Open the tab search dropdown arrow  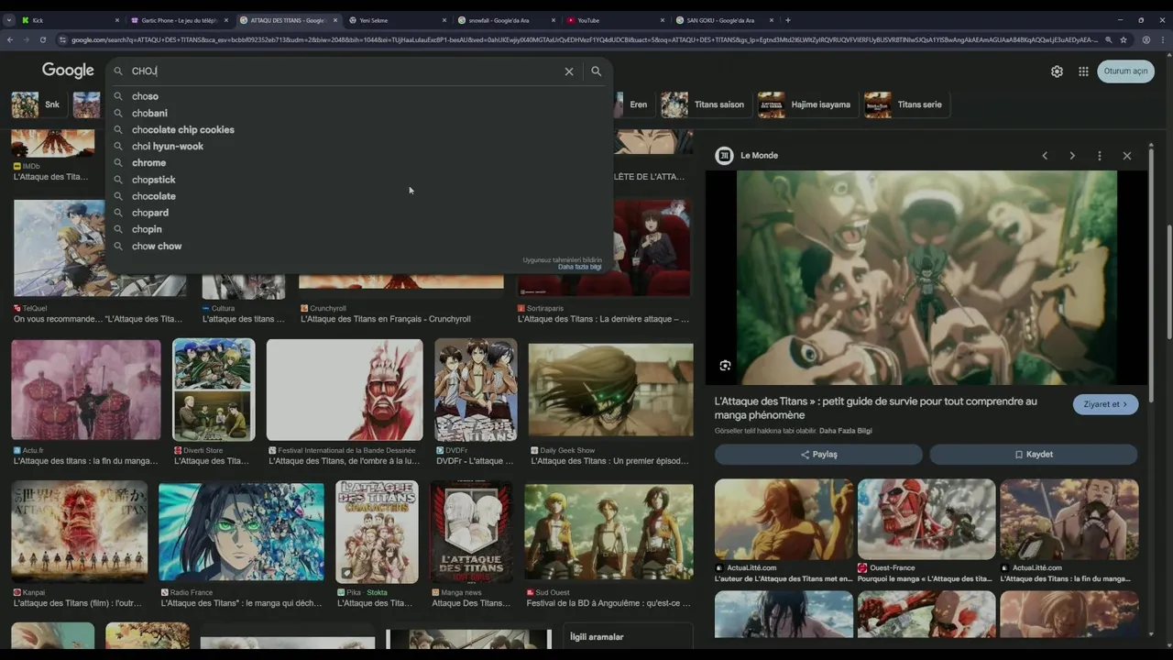[x=9, y=20]
